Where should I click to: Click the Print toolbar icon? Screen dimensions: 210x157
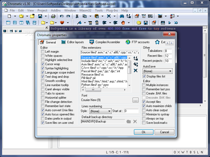(53, 16)
